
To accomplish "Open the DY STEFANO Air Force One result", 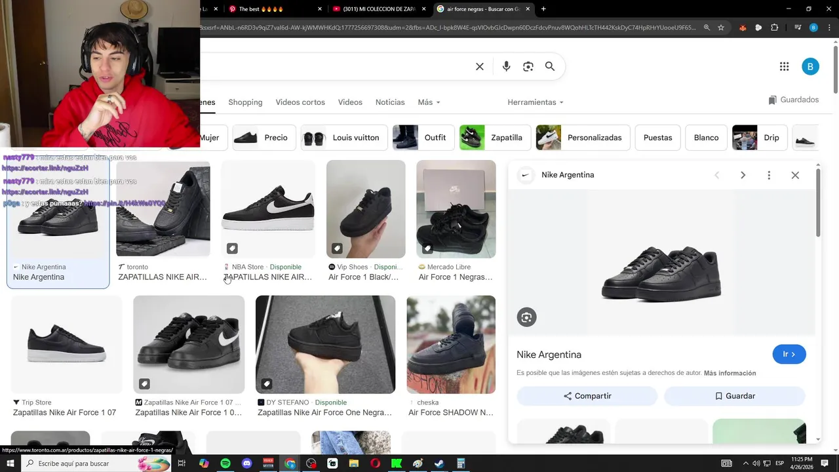I will pos(325,357).
